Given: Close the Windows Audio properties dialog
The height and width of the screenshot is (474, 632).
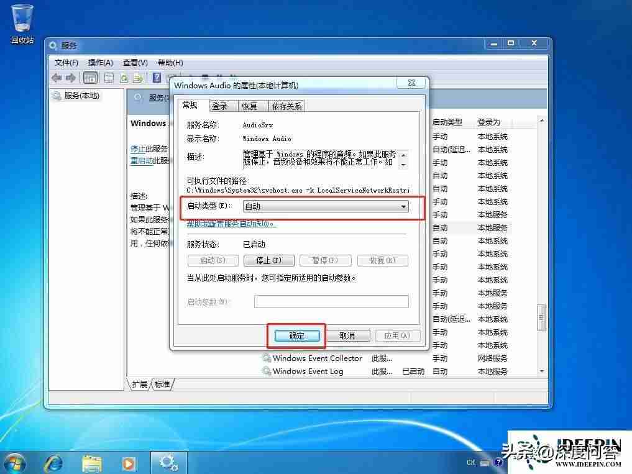Looking at the screenshot, I should [411, 83].
